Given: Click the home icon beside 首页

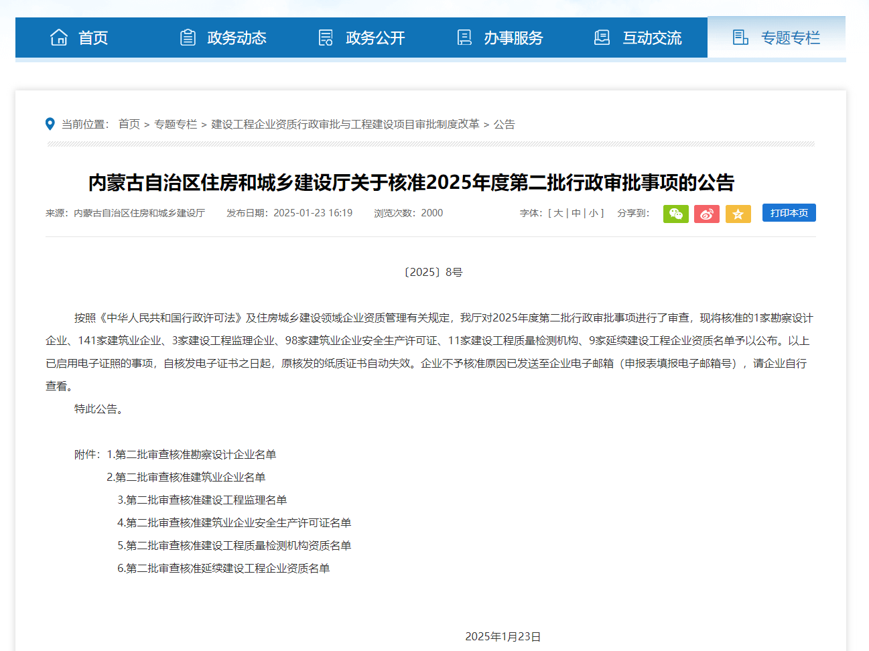Looking at the screenshot, I should [x=59, y=38].
